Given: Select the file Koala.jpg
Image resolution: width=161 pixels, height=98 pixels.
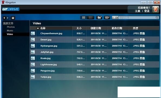Looking at the screenshot, I should pyautogui.click(x=46, y=58).
